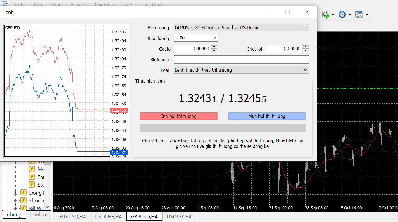
Task: Click the folder icon beside 'Dong' in navigator
Action: coord(24,193)
